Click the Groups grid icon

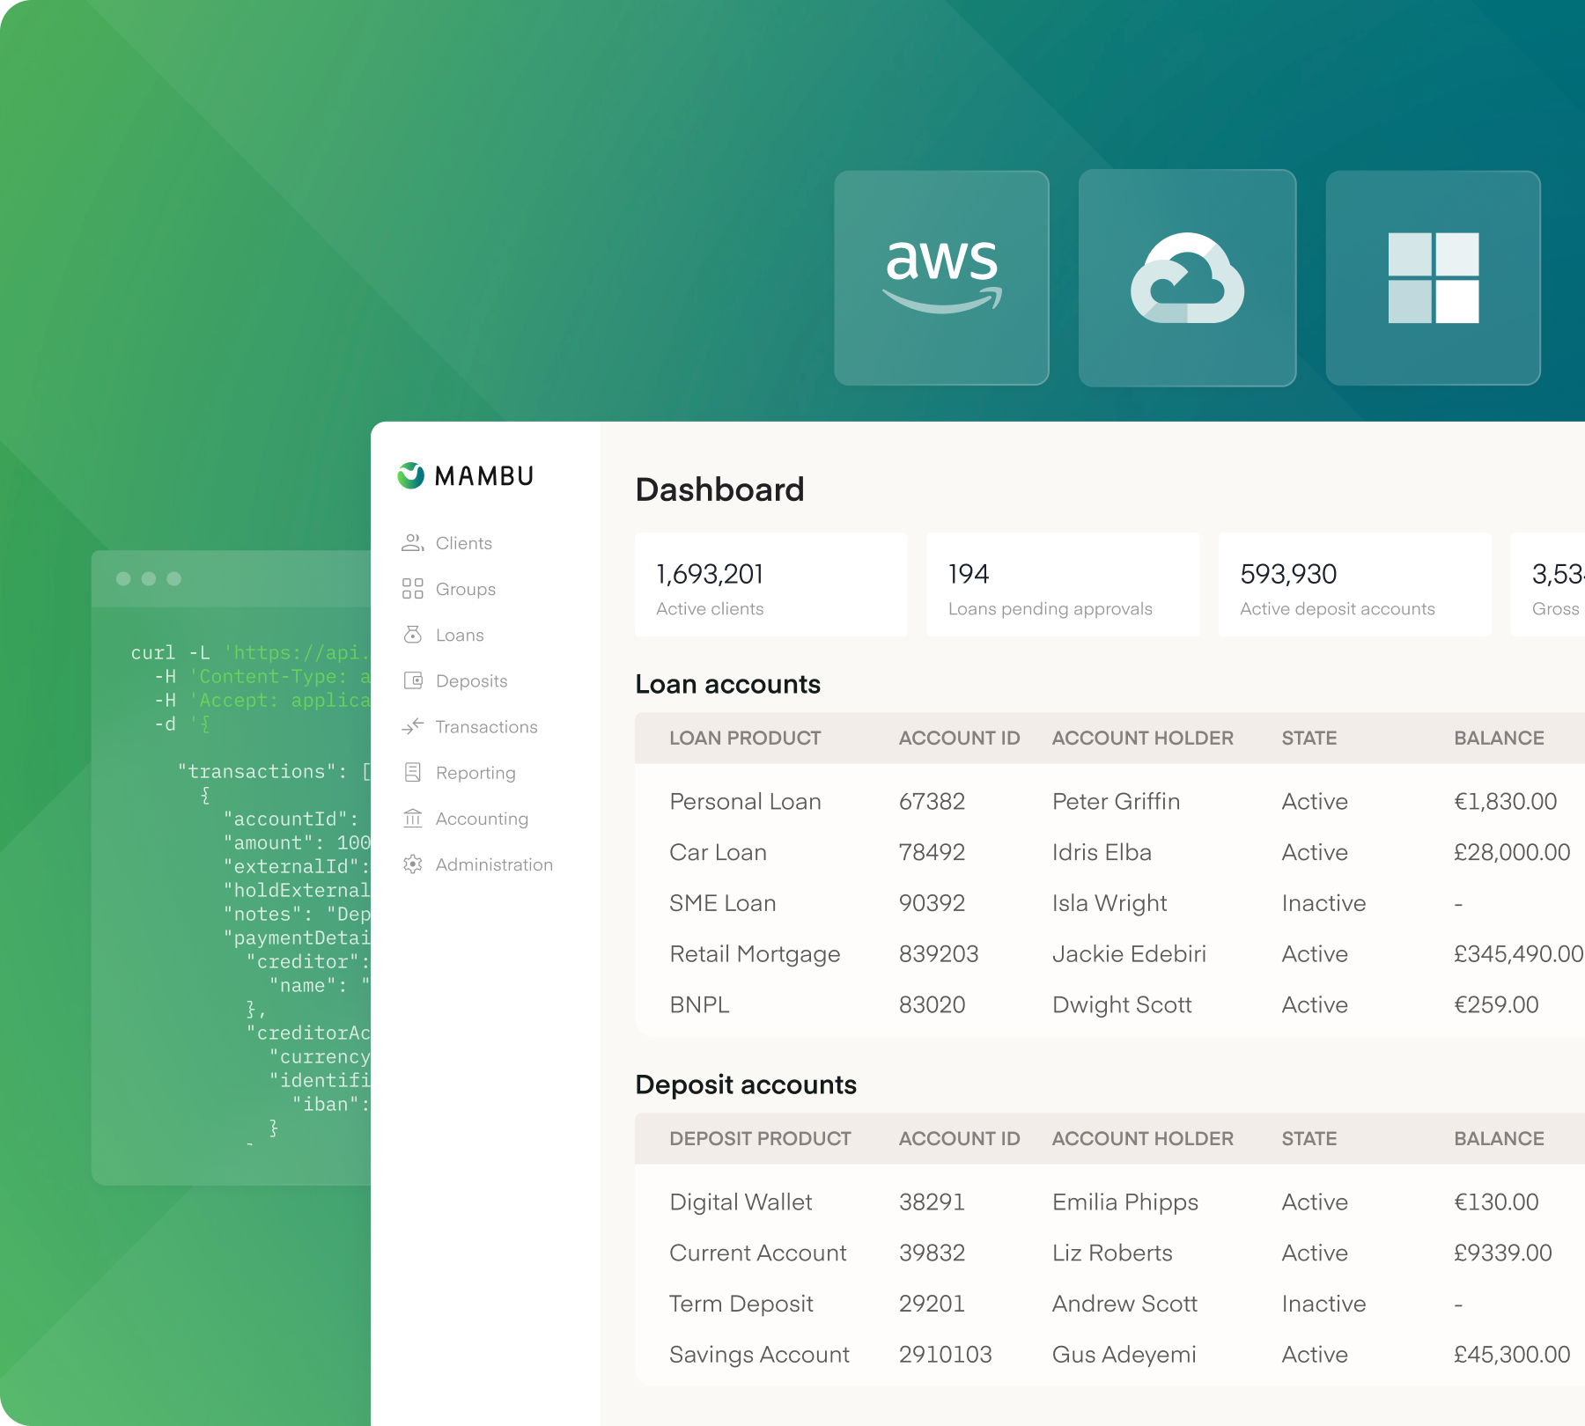tap(412, 589)
